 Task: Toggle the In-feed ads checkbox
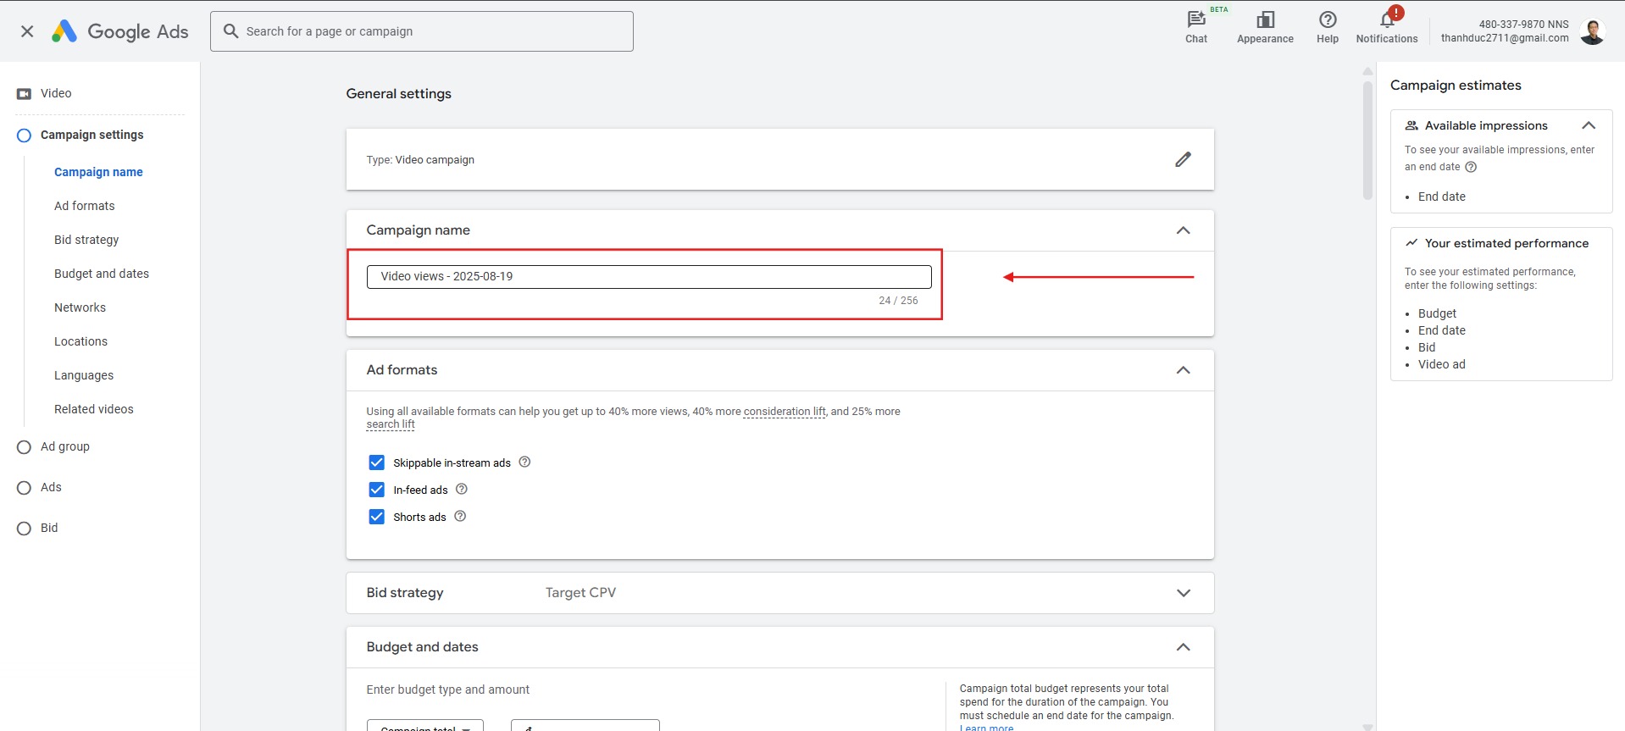(377, 490)
